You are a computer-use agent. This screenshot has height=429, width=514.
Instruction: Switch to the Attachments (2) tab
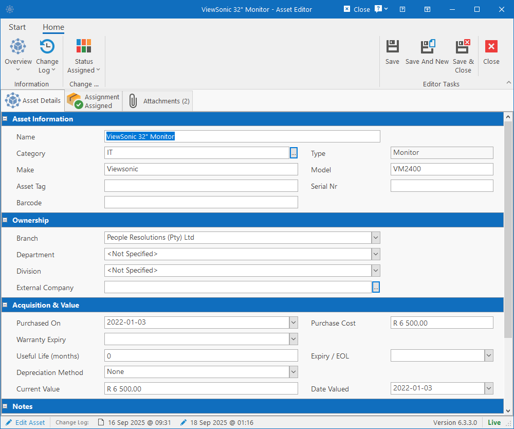pyautogui.click(x=158, y=101)
